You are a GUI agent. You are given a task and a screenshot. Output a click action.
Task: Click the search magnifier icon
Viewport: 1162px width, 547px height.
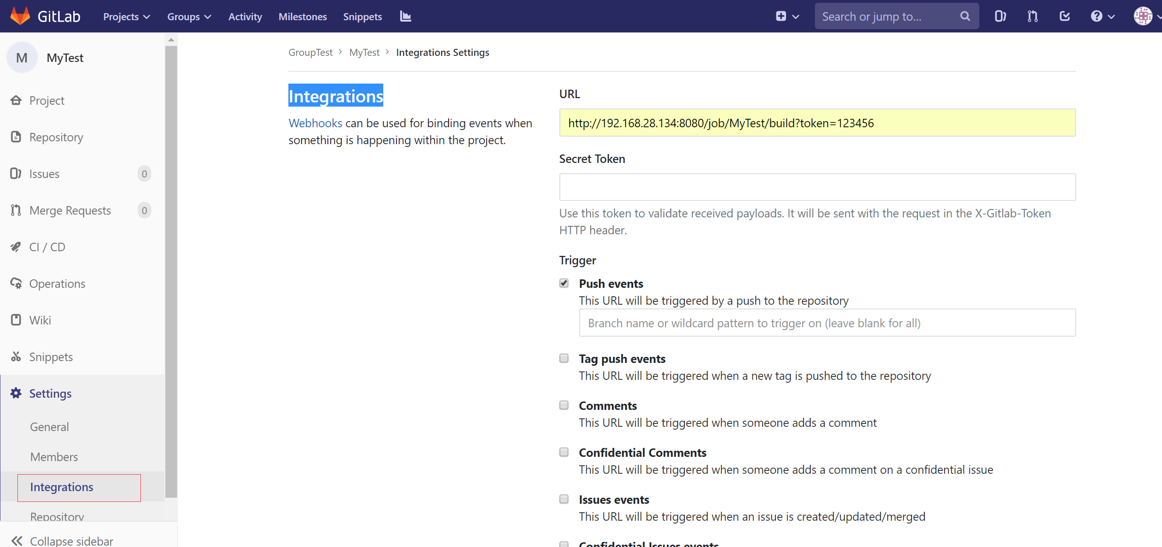[965, 16]
